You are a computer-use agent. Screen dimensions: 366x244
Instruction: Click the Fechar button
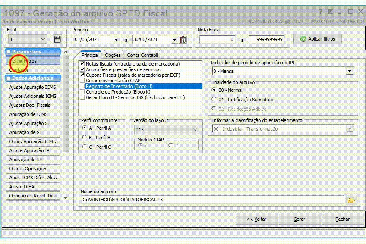tap(343, 219)
